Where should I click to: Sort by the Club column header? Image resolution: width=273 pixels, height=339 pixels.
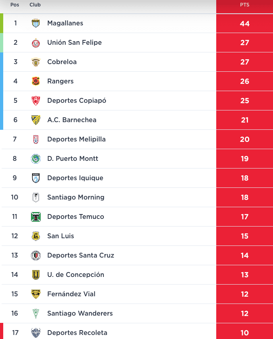[35, 5]
